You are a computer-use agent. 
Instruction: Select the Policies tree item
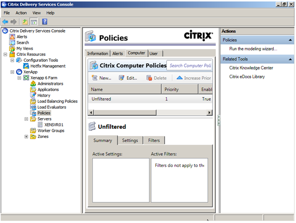tap(44, 113)
